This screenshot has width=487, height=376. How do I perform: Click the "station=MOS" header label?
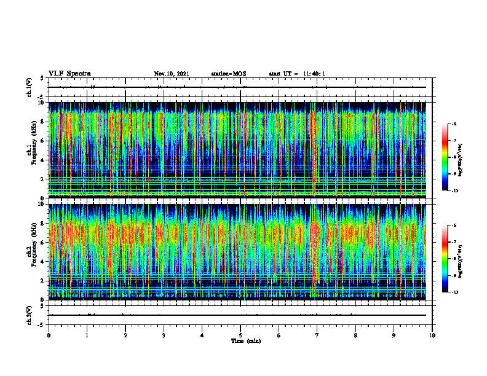point(229,74)
